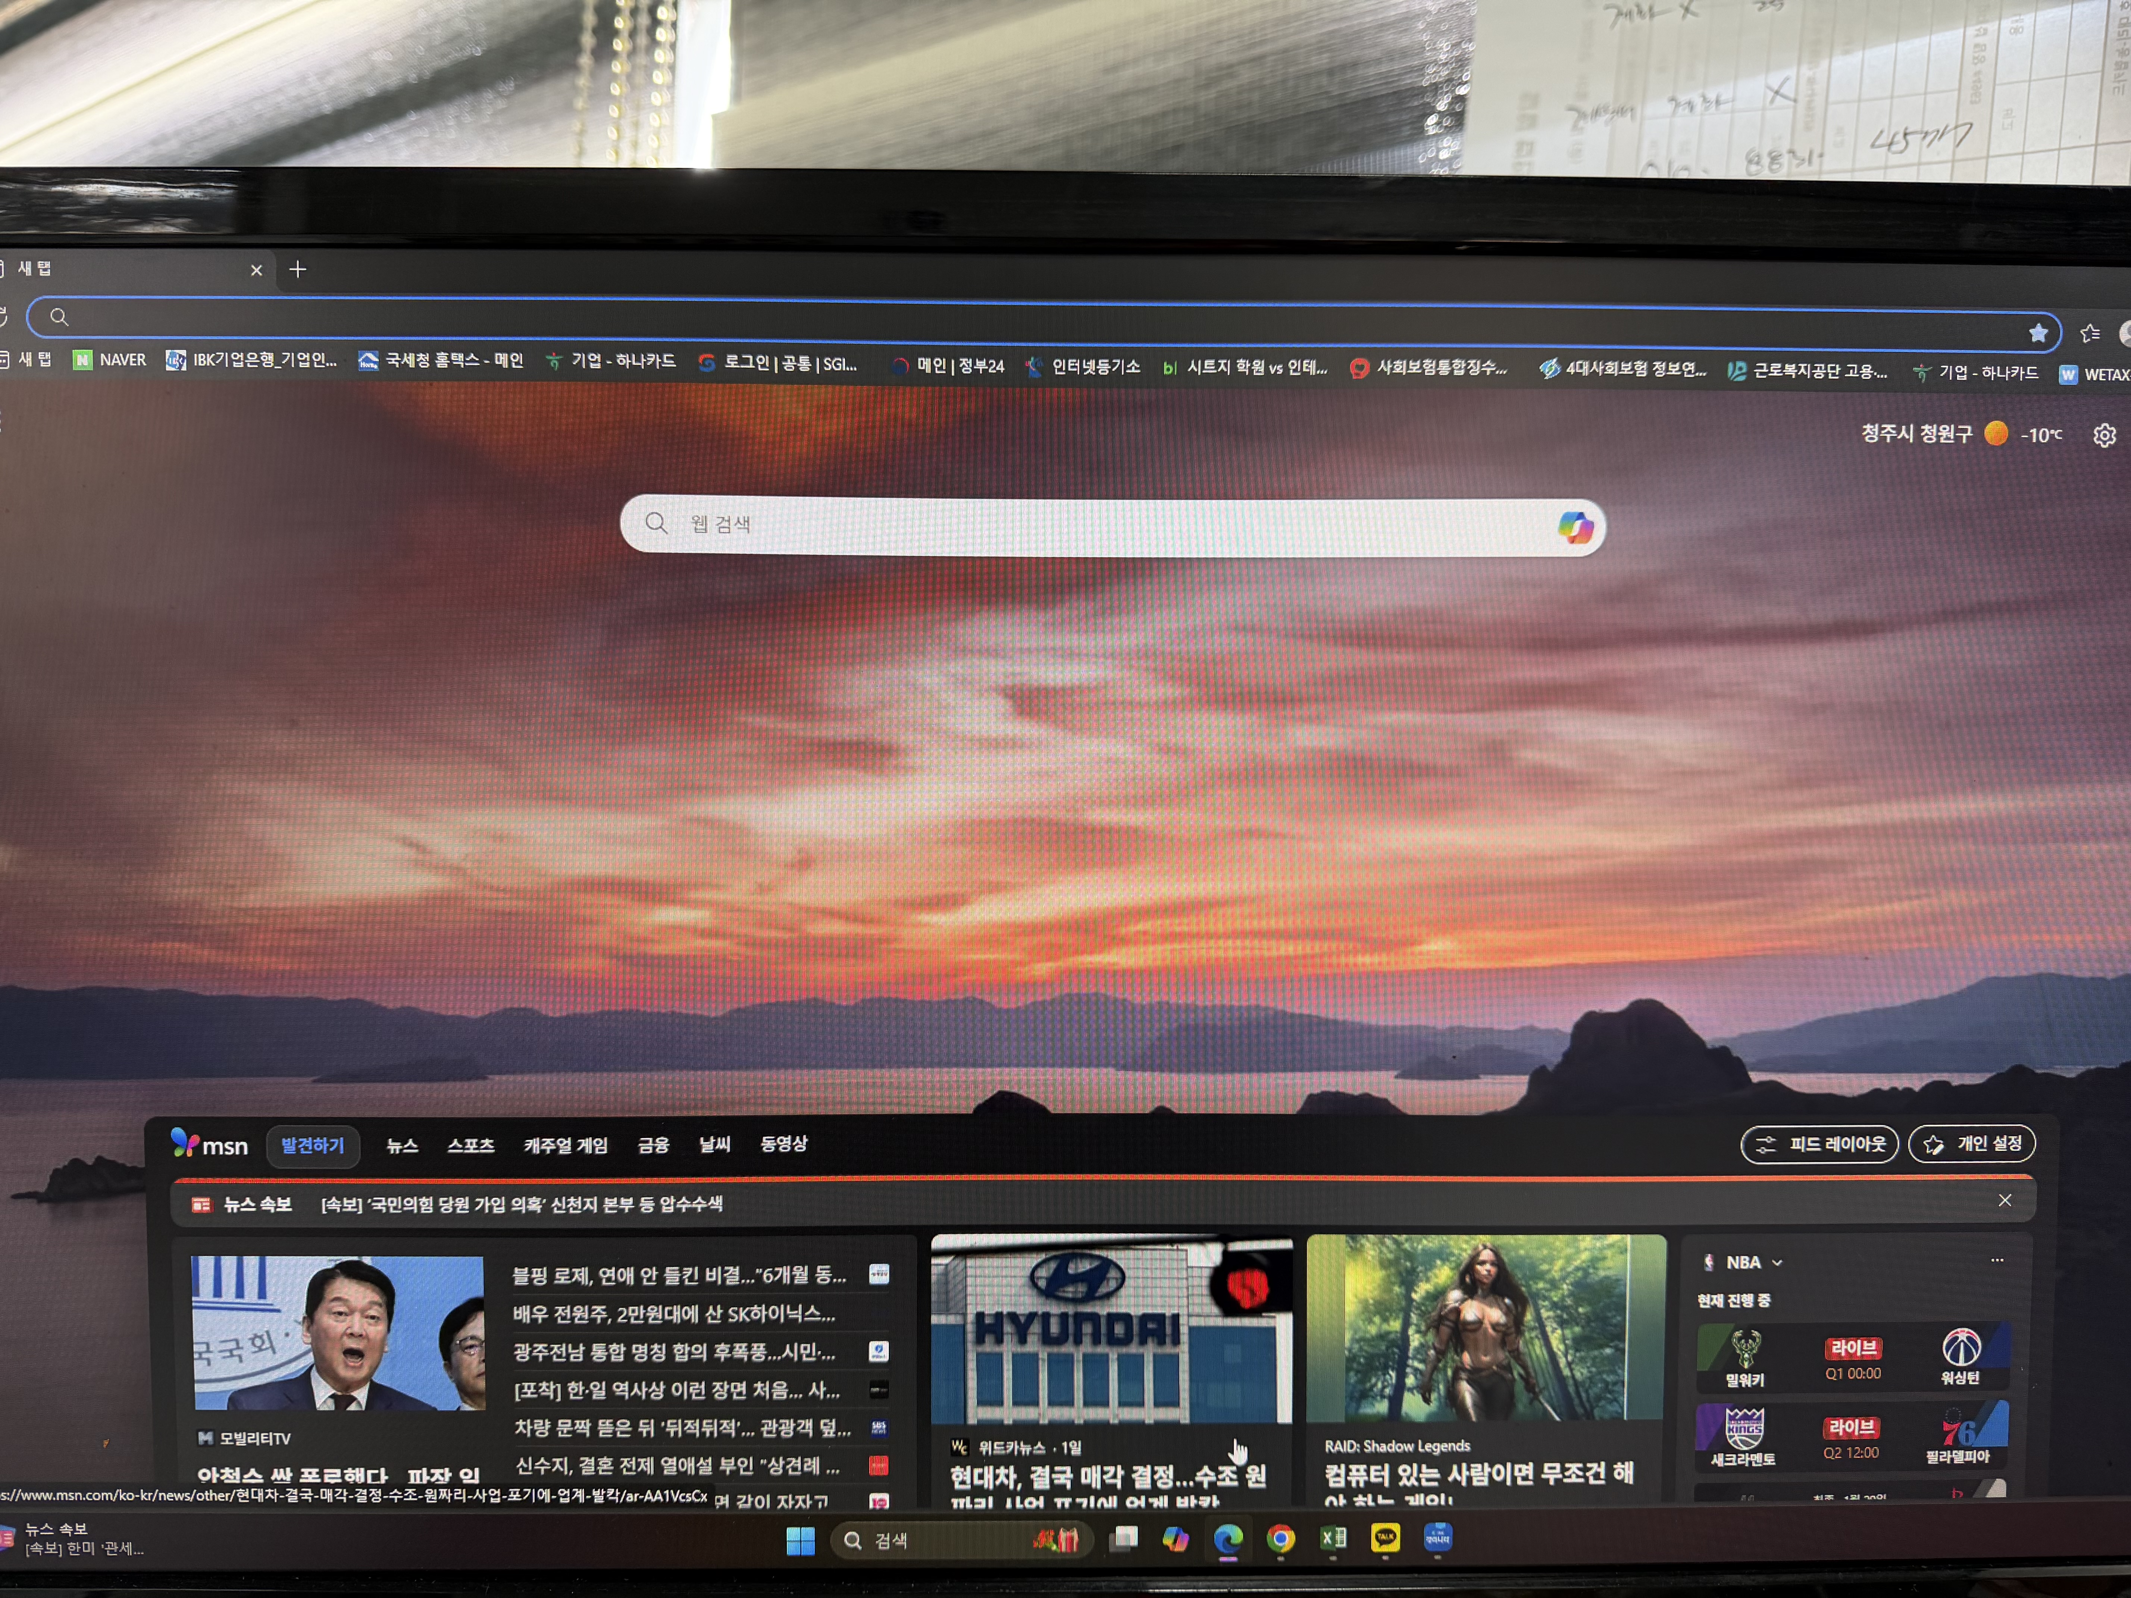Open the 동영상 tab
This screenshot has width=2131, height=1598.
click(784, 1144)
